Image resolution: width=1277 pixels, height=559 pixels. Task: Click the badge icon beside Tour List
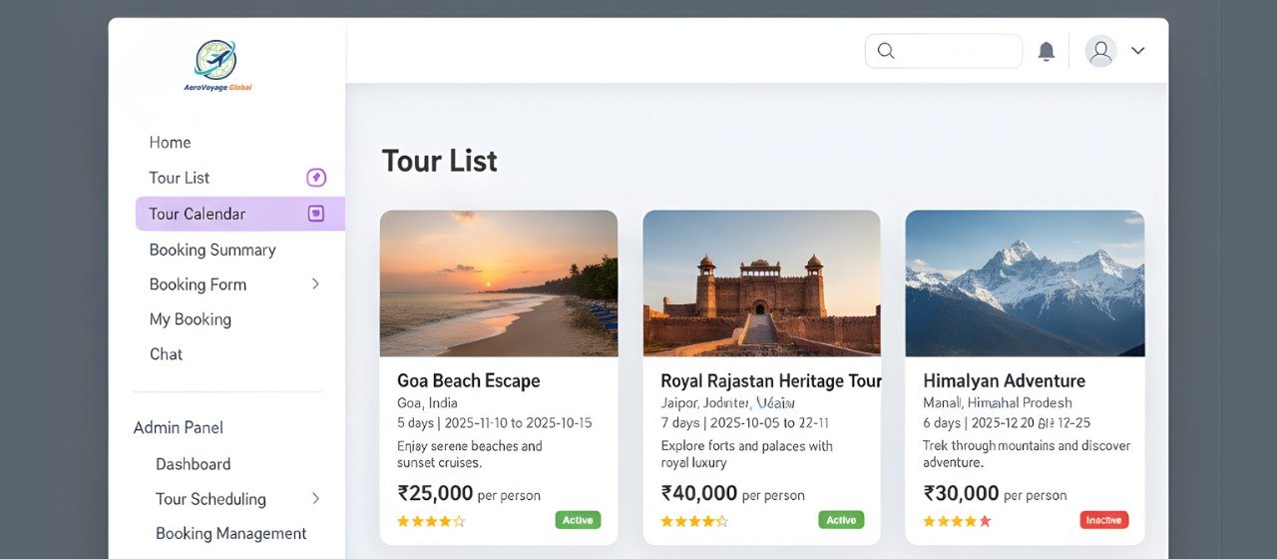(x=316, y=178)
